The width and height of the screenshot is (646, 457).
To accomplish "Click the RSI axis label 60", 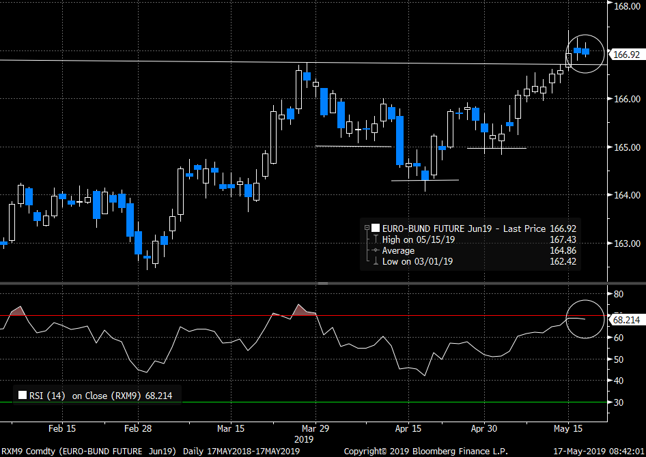I will point(619,338).
